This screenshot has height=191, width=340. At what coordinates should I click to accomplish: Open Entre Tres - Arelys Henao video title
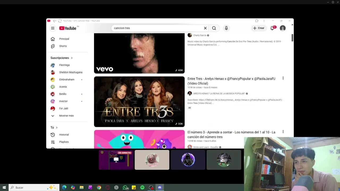pyautogui.click(x=231, y=81)
